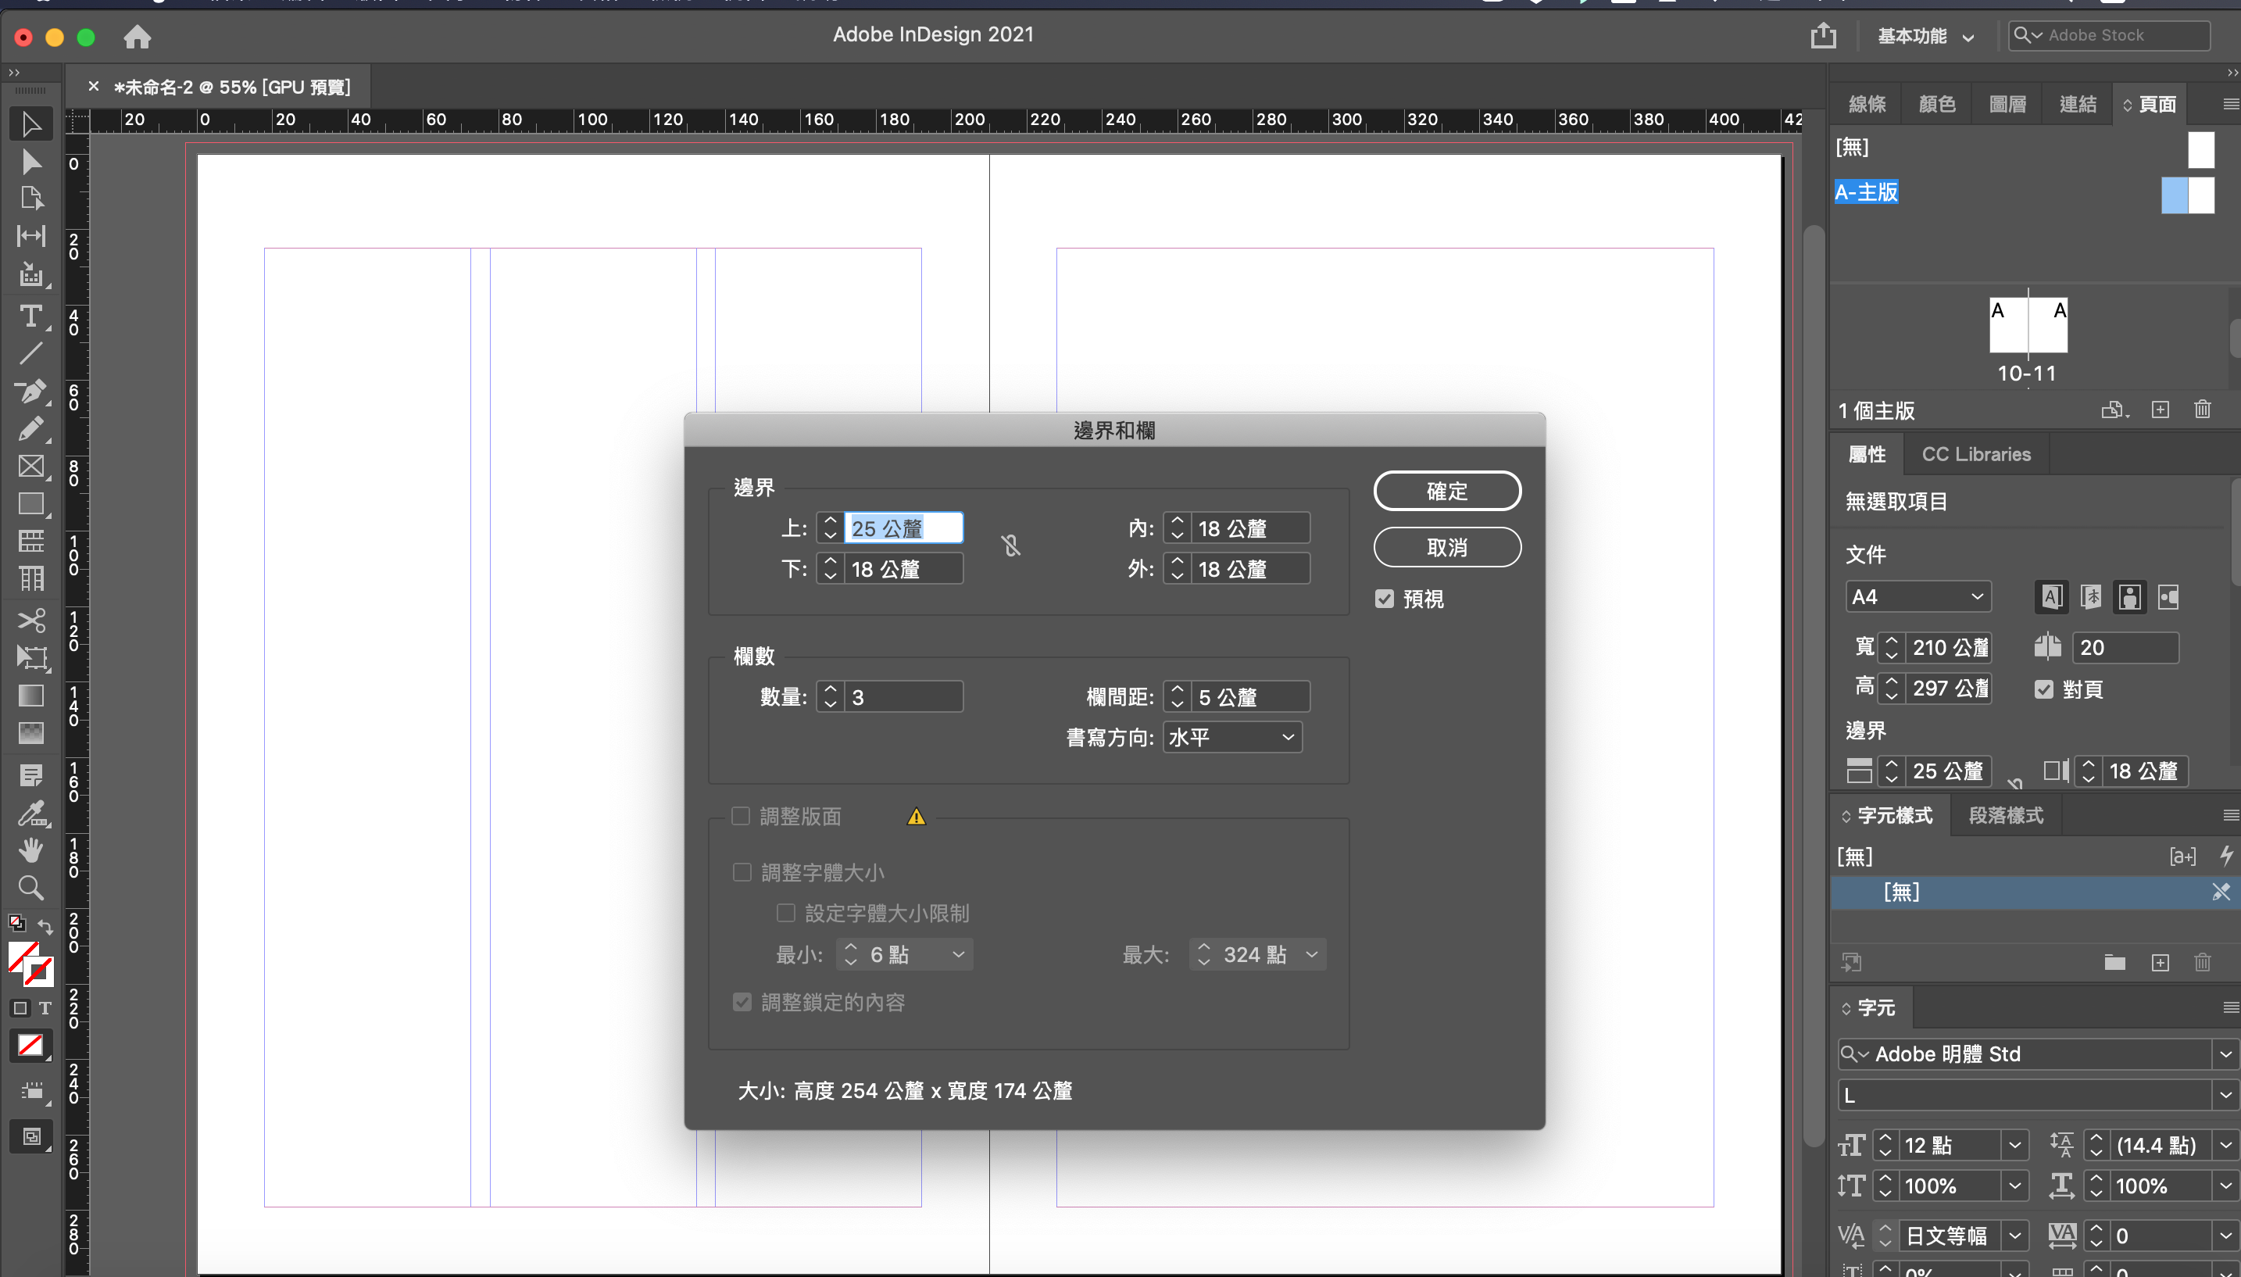Click the margin chain-link icon in dialog
Image resolution: width=2241 pixels, height=1277 pixels.
click(x=1011, y=546)
